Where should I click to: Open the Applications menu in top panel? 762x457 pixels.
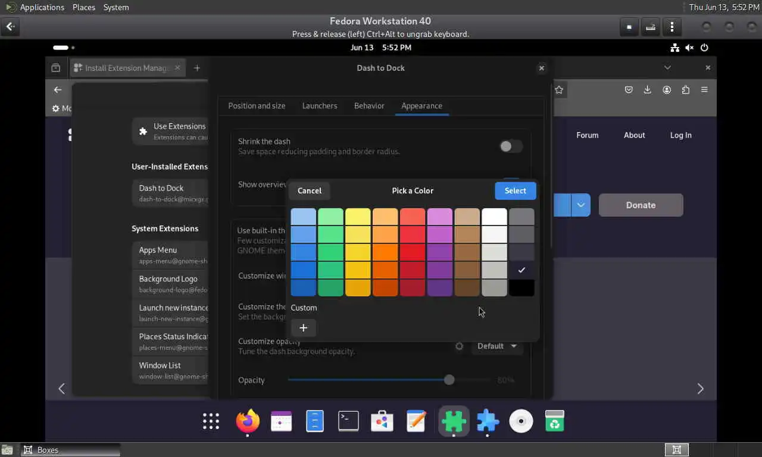[x=42, y=7]
